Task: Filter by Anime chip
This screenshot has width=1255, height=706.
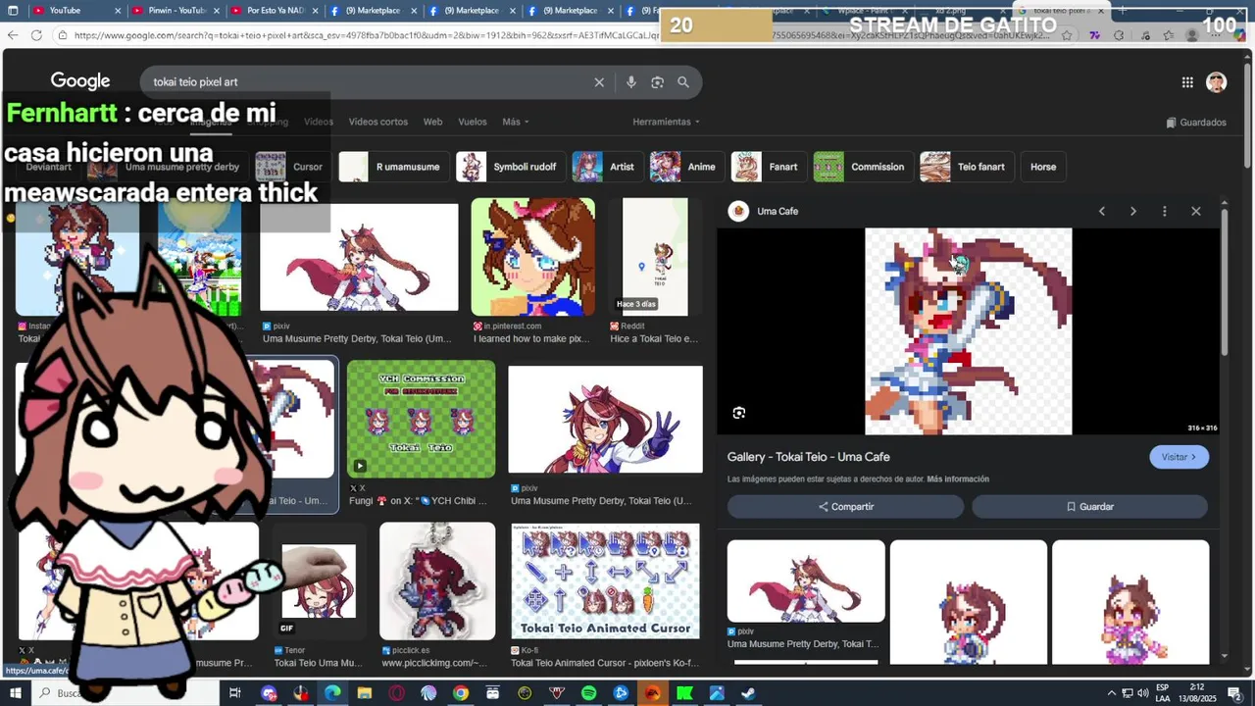Action: [686, 167]
